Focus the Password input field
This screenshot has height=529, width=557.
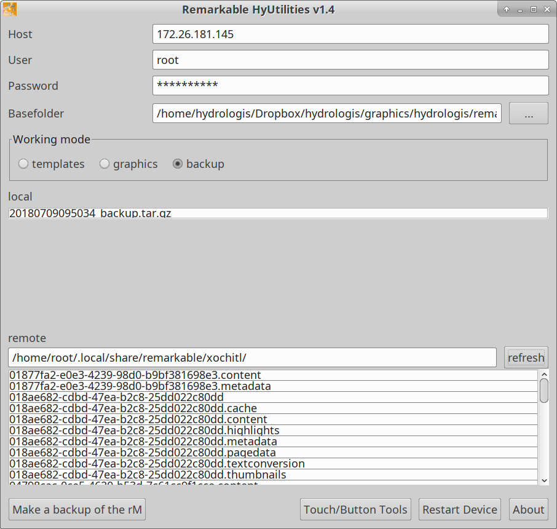tap(350, 86)
